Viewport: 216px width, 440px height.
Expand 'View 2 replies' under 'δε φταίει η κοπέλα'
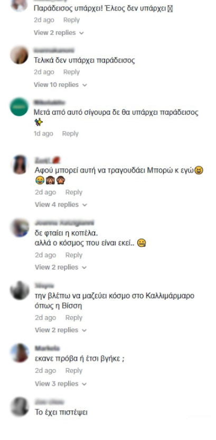click(61, 267)
